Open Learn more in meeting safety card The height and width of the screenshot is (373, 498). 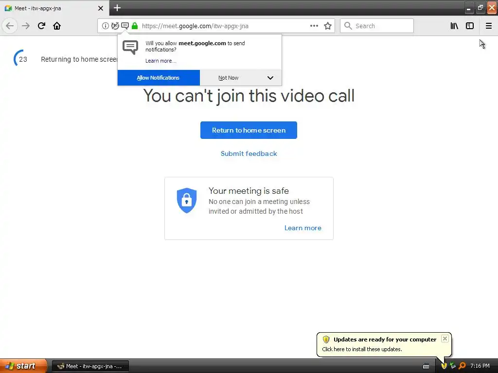302,228
